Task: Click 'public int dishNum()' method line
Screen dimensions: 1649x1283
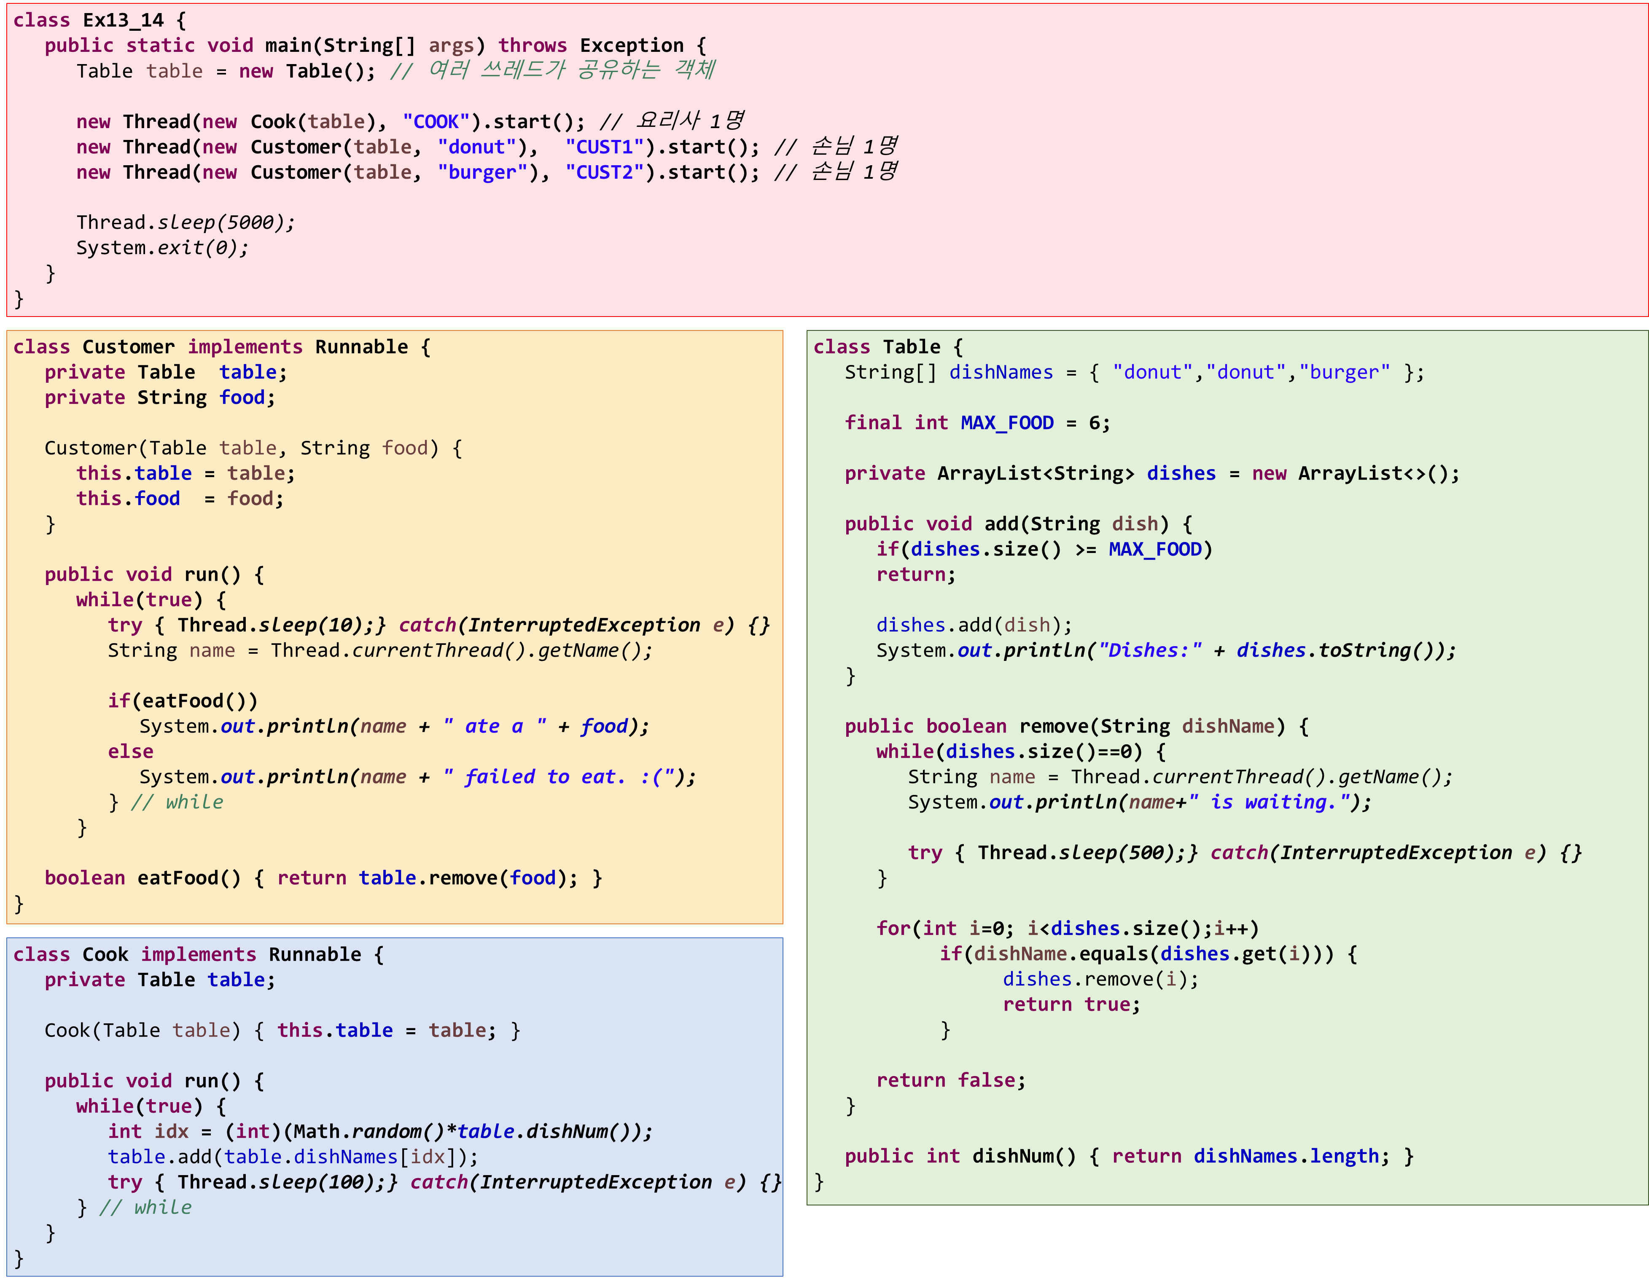Action: click(x=1130, y=1157)
